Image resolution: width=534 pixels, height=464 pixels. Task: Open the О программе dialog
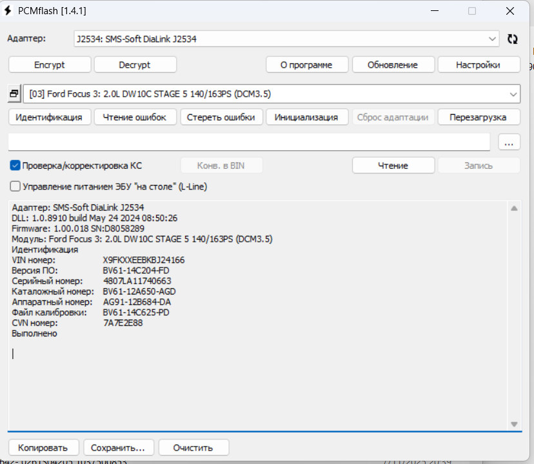[x=306, y=64]
